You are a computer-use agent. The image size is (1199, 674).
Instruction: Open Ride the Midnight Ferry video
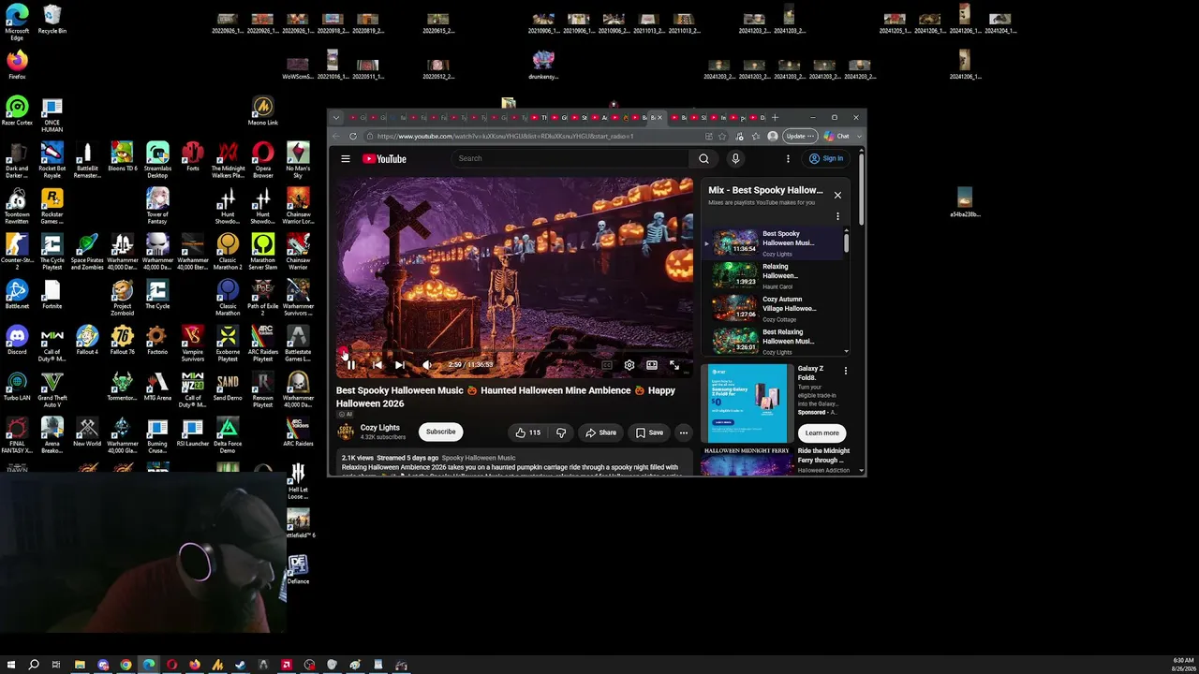pos(824,455)
